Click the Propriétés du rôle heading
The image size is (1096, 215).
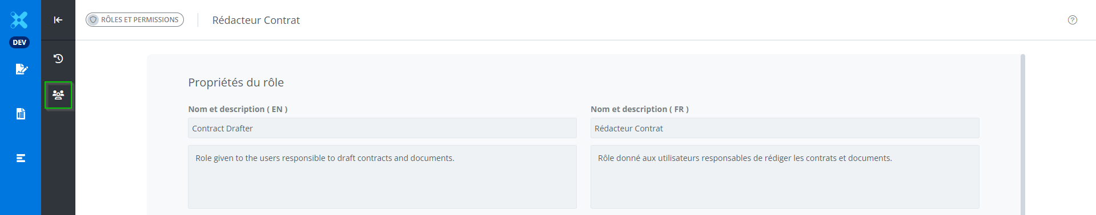(236, 82)
